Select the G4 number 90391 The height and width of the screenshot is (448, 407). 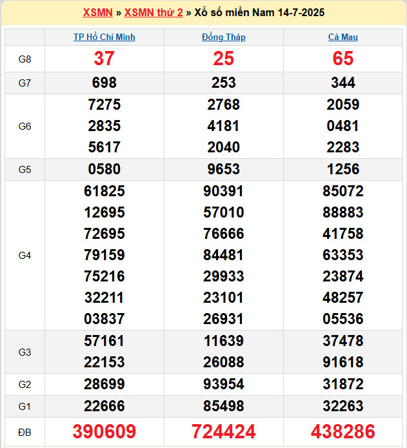pos(223,191)
